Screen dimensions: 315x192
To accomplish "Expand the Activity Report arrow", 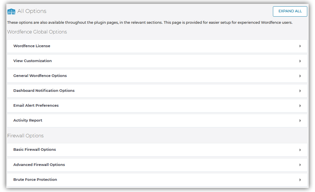I will tap(300, 120).
